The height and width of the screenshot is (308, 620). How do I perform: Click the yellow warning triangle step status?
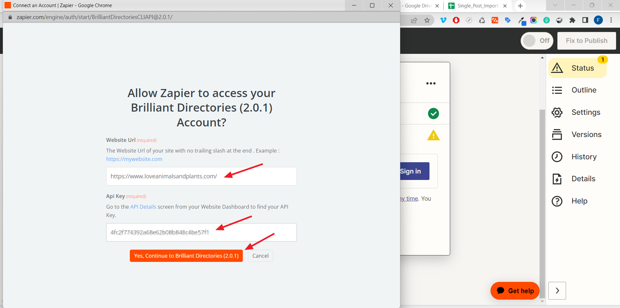(x=433, y=135)
